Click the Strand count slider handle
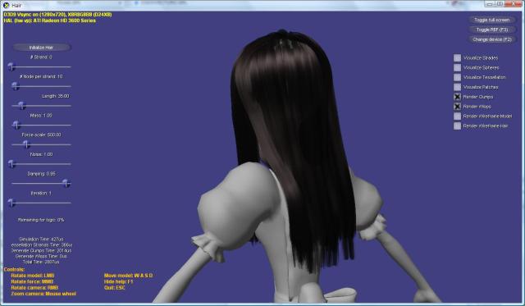 (x=11, y=66)
